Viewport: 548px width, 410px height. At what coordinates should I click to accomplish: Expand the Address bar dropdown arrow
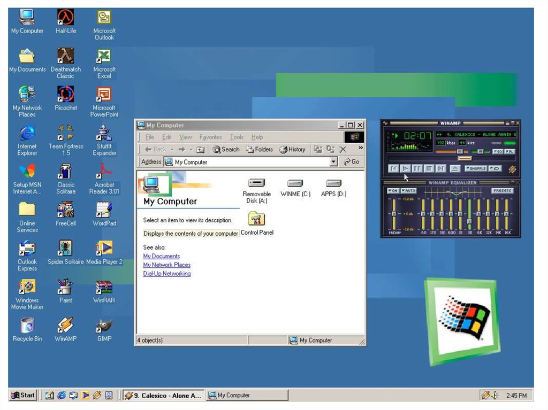(x=333, y=162)
